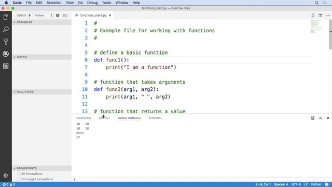This screenshot has width=332, height=187.
Task: Click the code minimap preview
Action: click(x=317, y=26)
